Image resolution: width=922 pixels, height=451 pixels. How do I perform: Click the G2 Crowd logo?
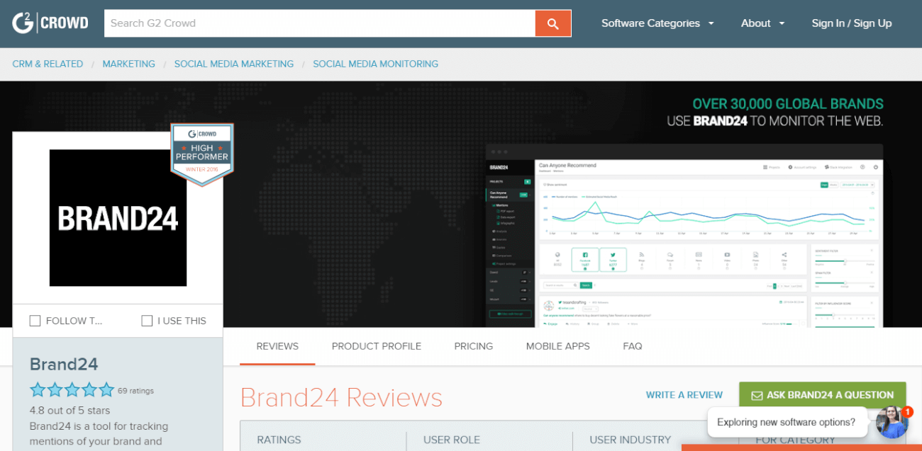50,22
